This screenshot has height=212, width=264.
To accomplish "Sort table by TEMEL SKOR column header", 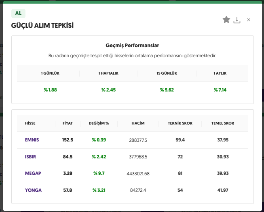I will click(x=223, y=123).
